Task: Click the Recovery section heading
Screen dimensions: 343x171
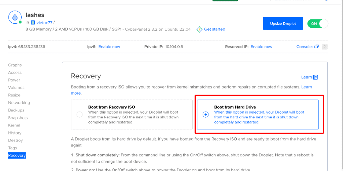Action: pyautogui.click(x=86, y=76)
